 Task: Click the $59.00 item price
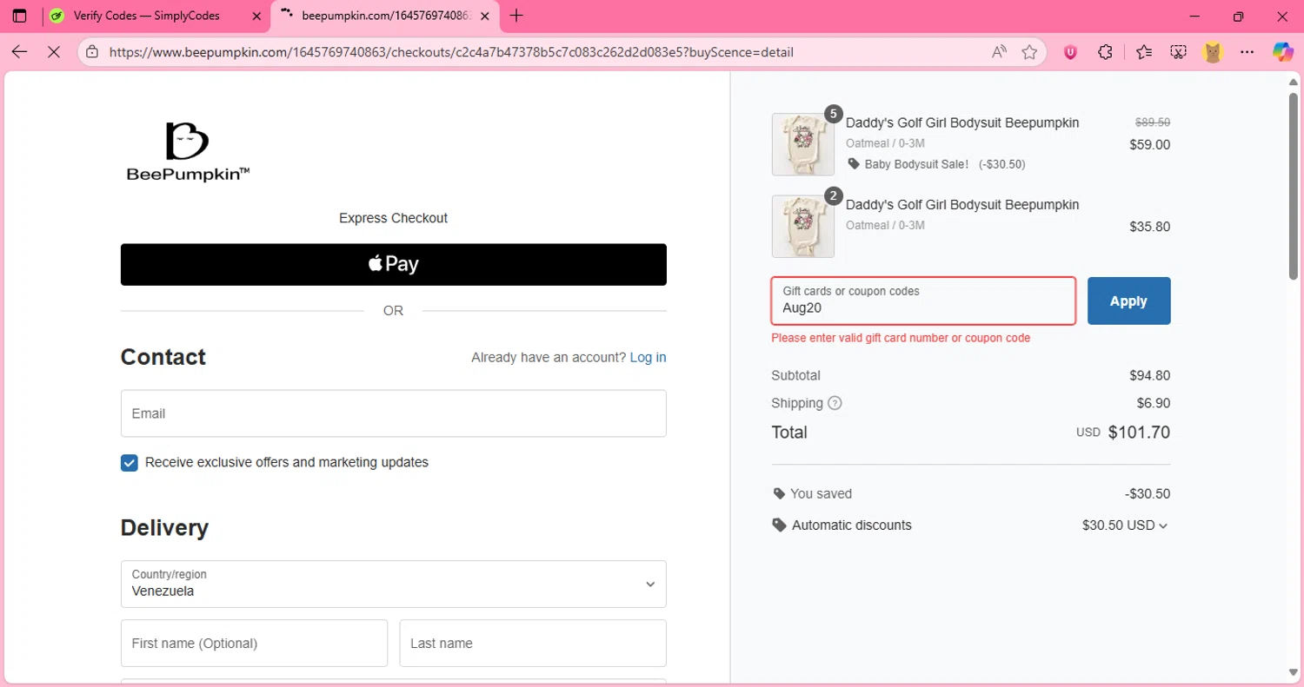[x=1149, y=145]
